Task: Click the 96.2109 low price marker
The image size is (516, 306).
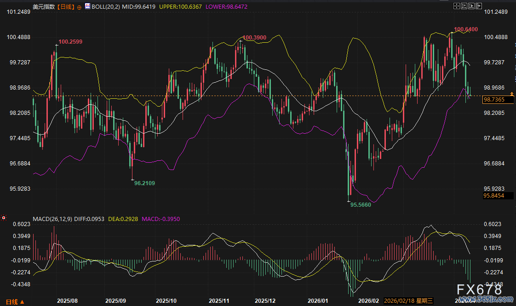Action: pyautogui.click(x=144, y=183)
